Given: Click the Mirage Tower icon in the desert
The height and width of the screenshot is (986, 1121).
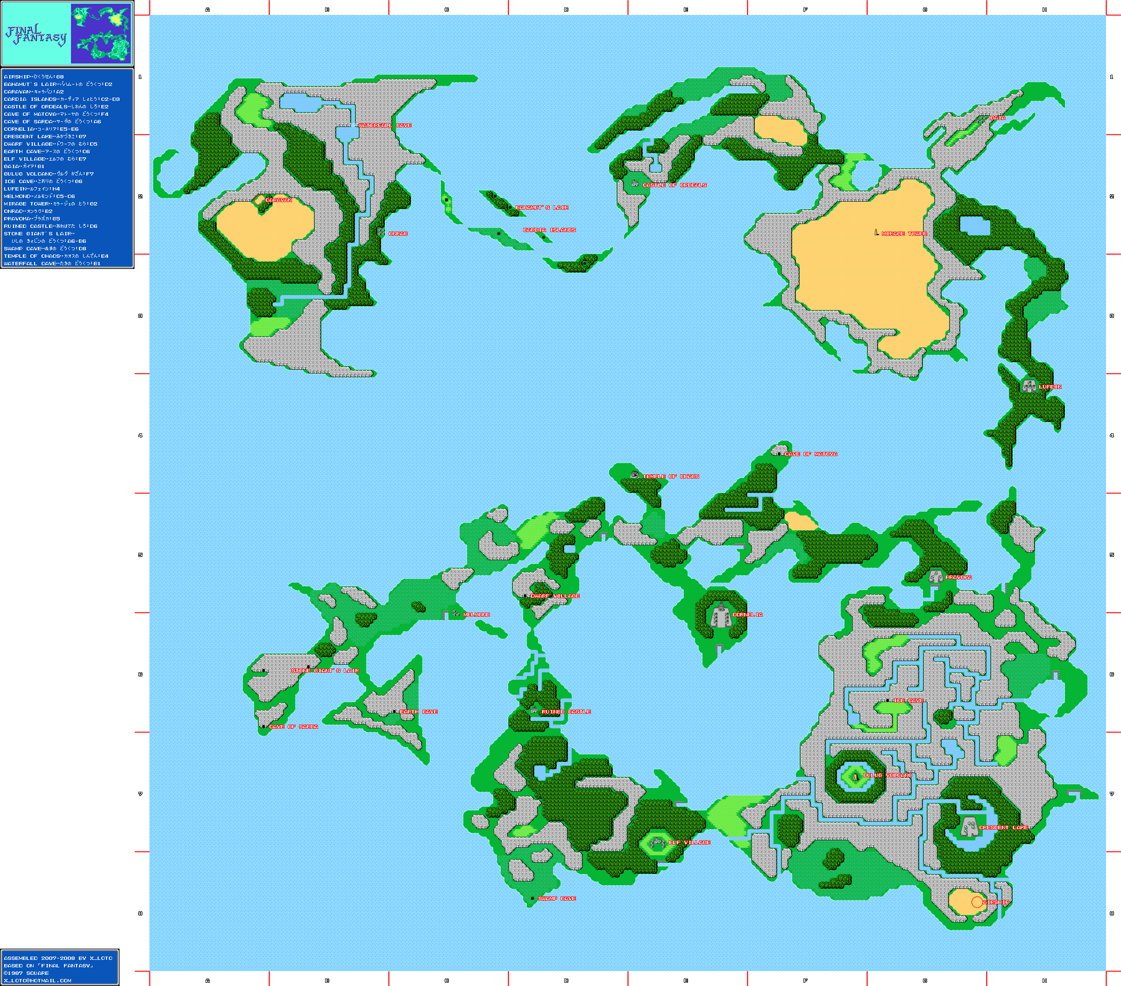Looking at the screenshot, I should 876,232.
